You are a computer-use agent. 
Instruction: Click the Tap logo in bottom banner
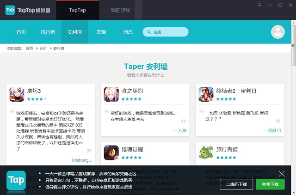coord(16,180)
